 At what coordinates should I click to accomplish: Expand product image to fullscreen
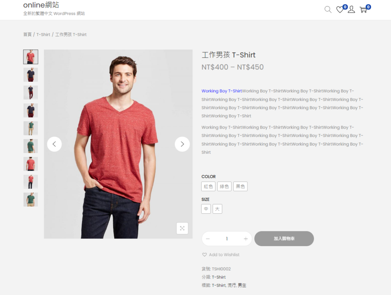click(182, 228)
